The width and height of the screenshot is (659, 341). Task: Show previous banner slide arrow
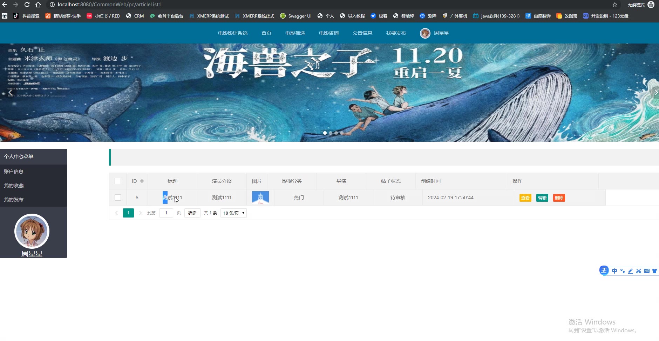pyautogui.click(x=9, y=93)
